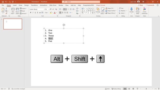Apply the text highlight color
Screen dimensions: 160x90
pos(51,12)
